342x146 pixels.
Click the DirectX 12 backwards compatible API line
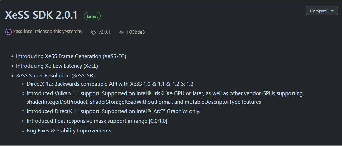pyautogui.click(x=110, y=84)
